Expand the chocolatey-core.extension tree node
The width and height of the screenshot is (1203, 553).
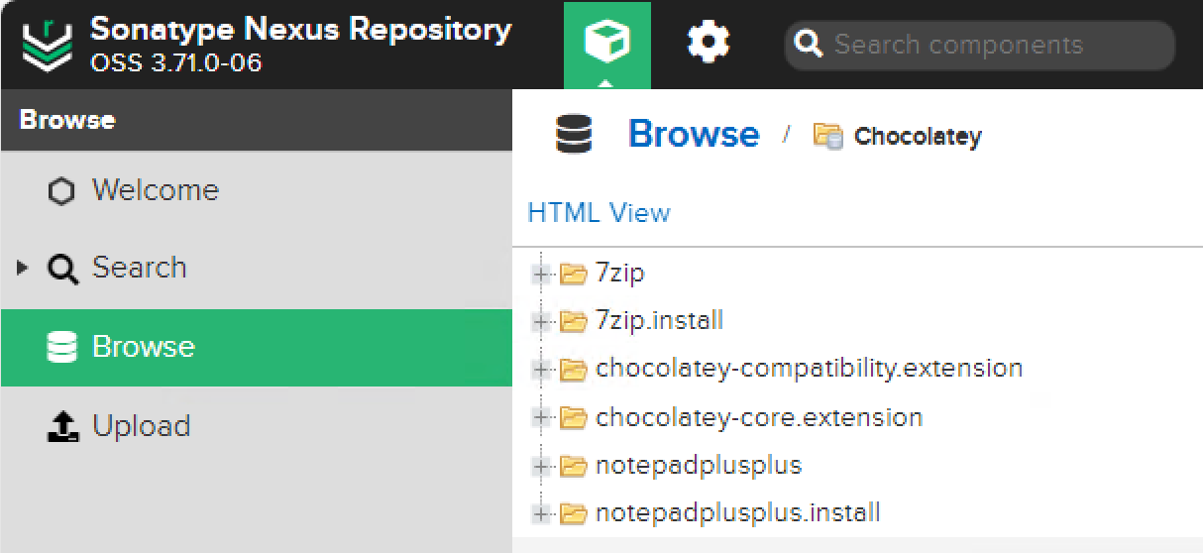click(x=541, y=418)
